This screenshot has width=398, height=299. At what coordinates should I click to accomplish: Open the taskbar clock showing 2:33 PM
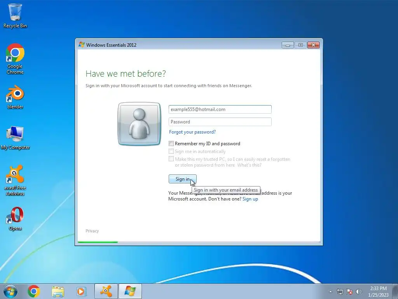coord(378,292)
